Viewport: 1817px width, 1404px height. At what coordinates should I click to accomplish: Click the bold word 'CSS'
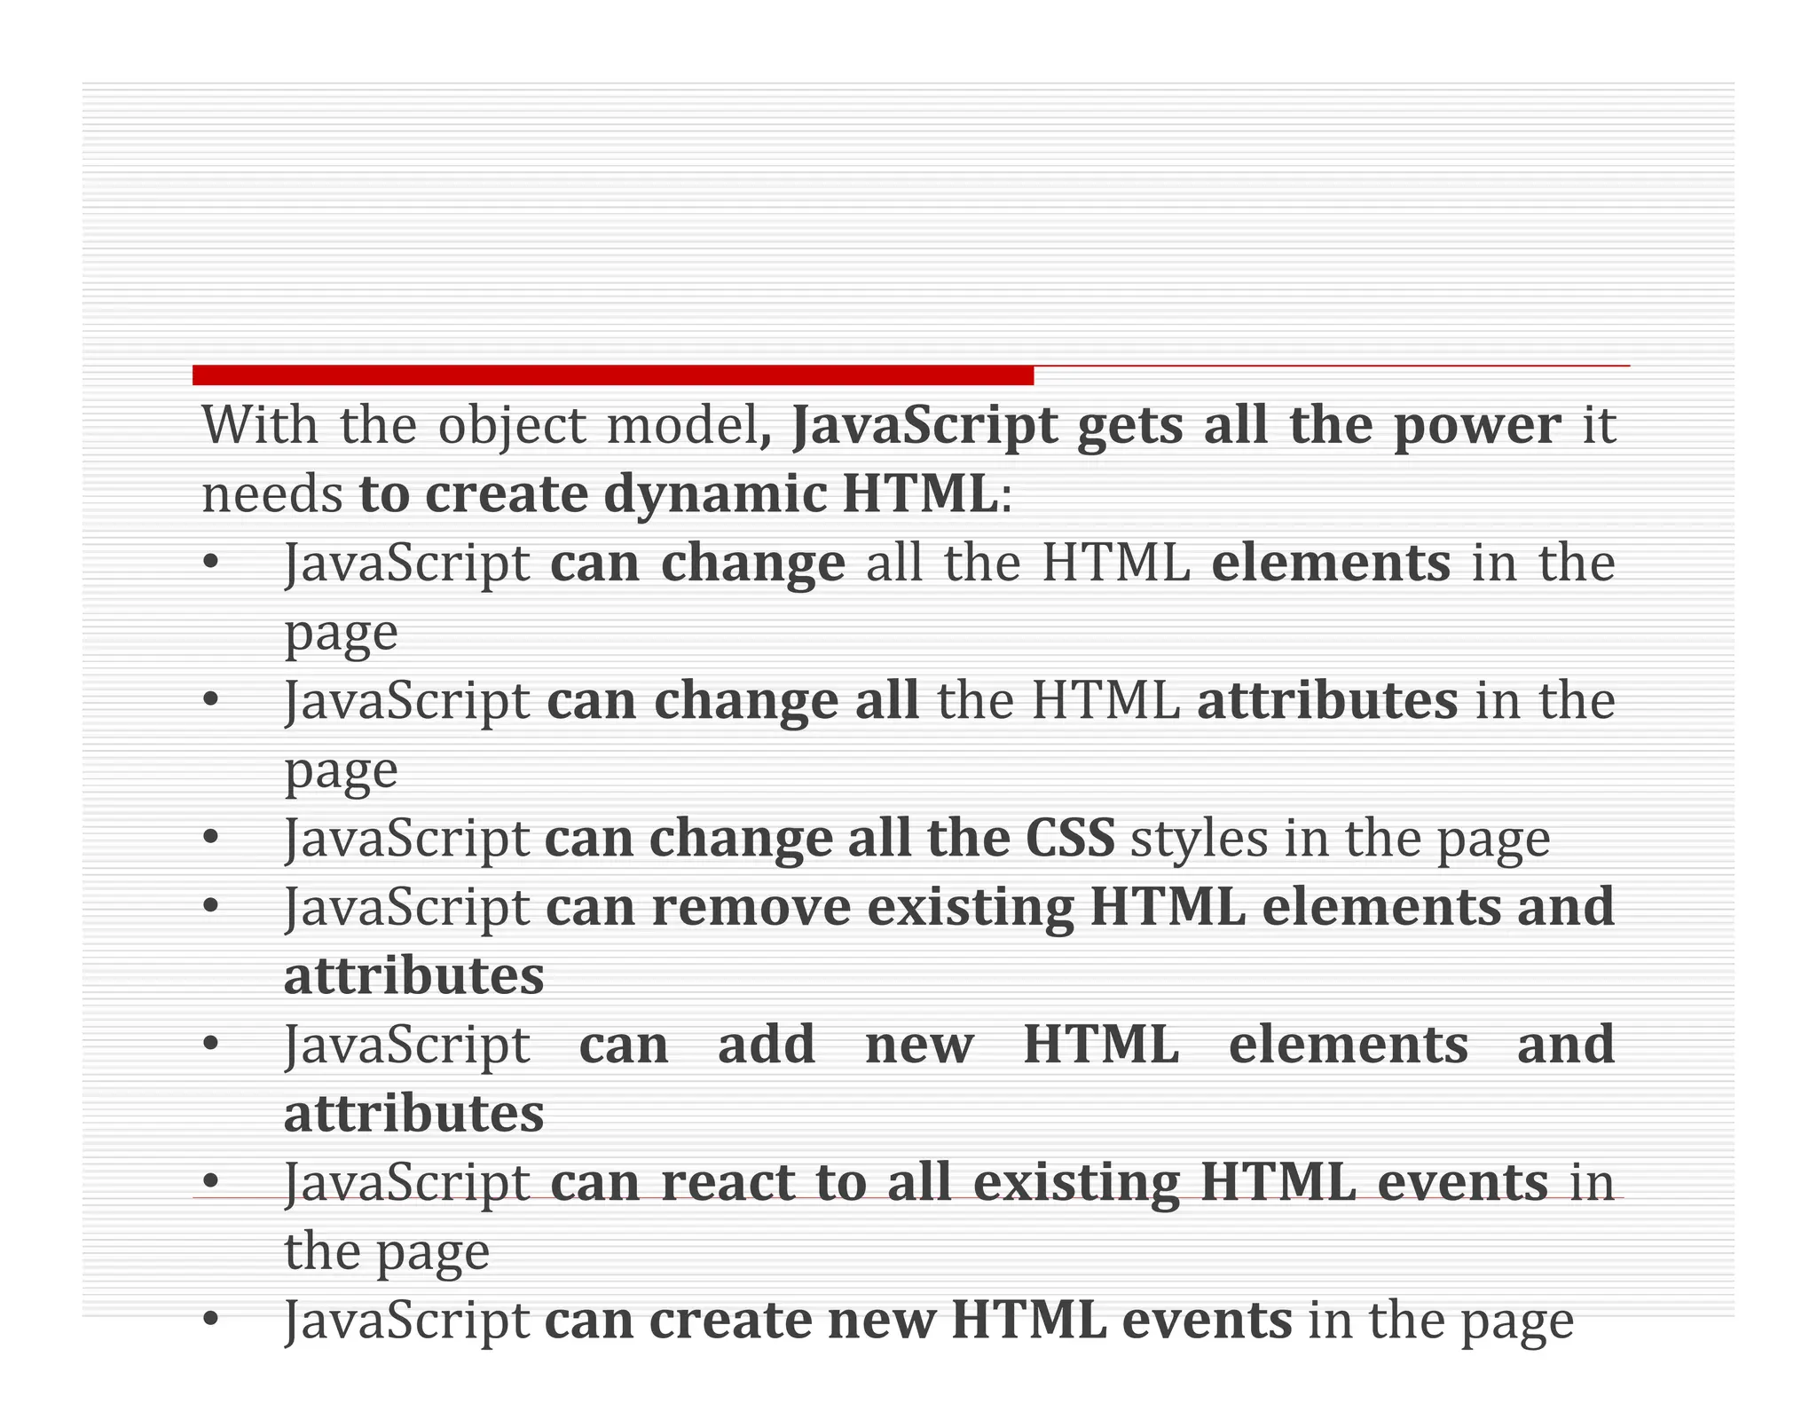[x=1070, y=838]
